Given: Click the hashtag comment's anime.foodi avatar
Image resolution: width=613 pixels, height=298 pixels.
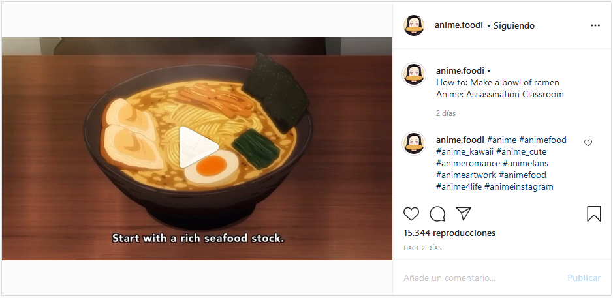Looking at the screenshot, I should [414, 143].
